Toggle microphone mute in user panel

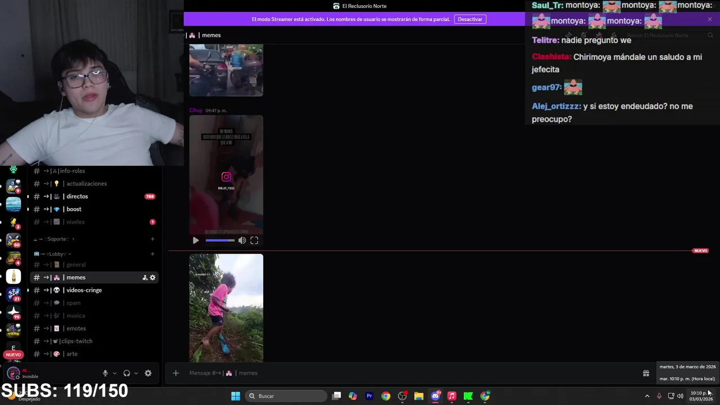(105, 373)
